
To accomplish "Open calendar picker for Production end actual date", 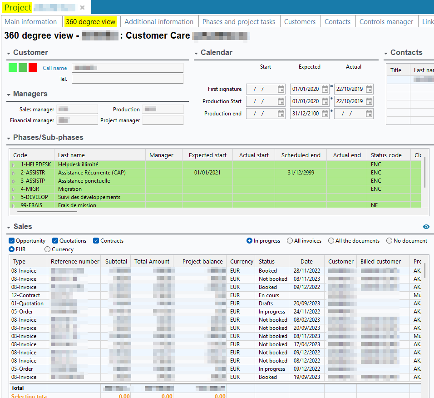I will click(369, 114).
